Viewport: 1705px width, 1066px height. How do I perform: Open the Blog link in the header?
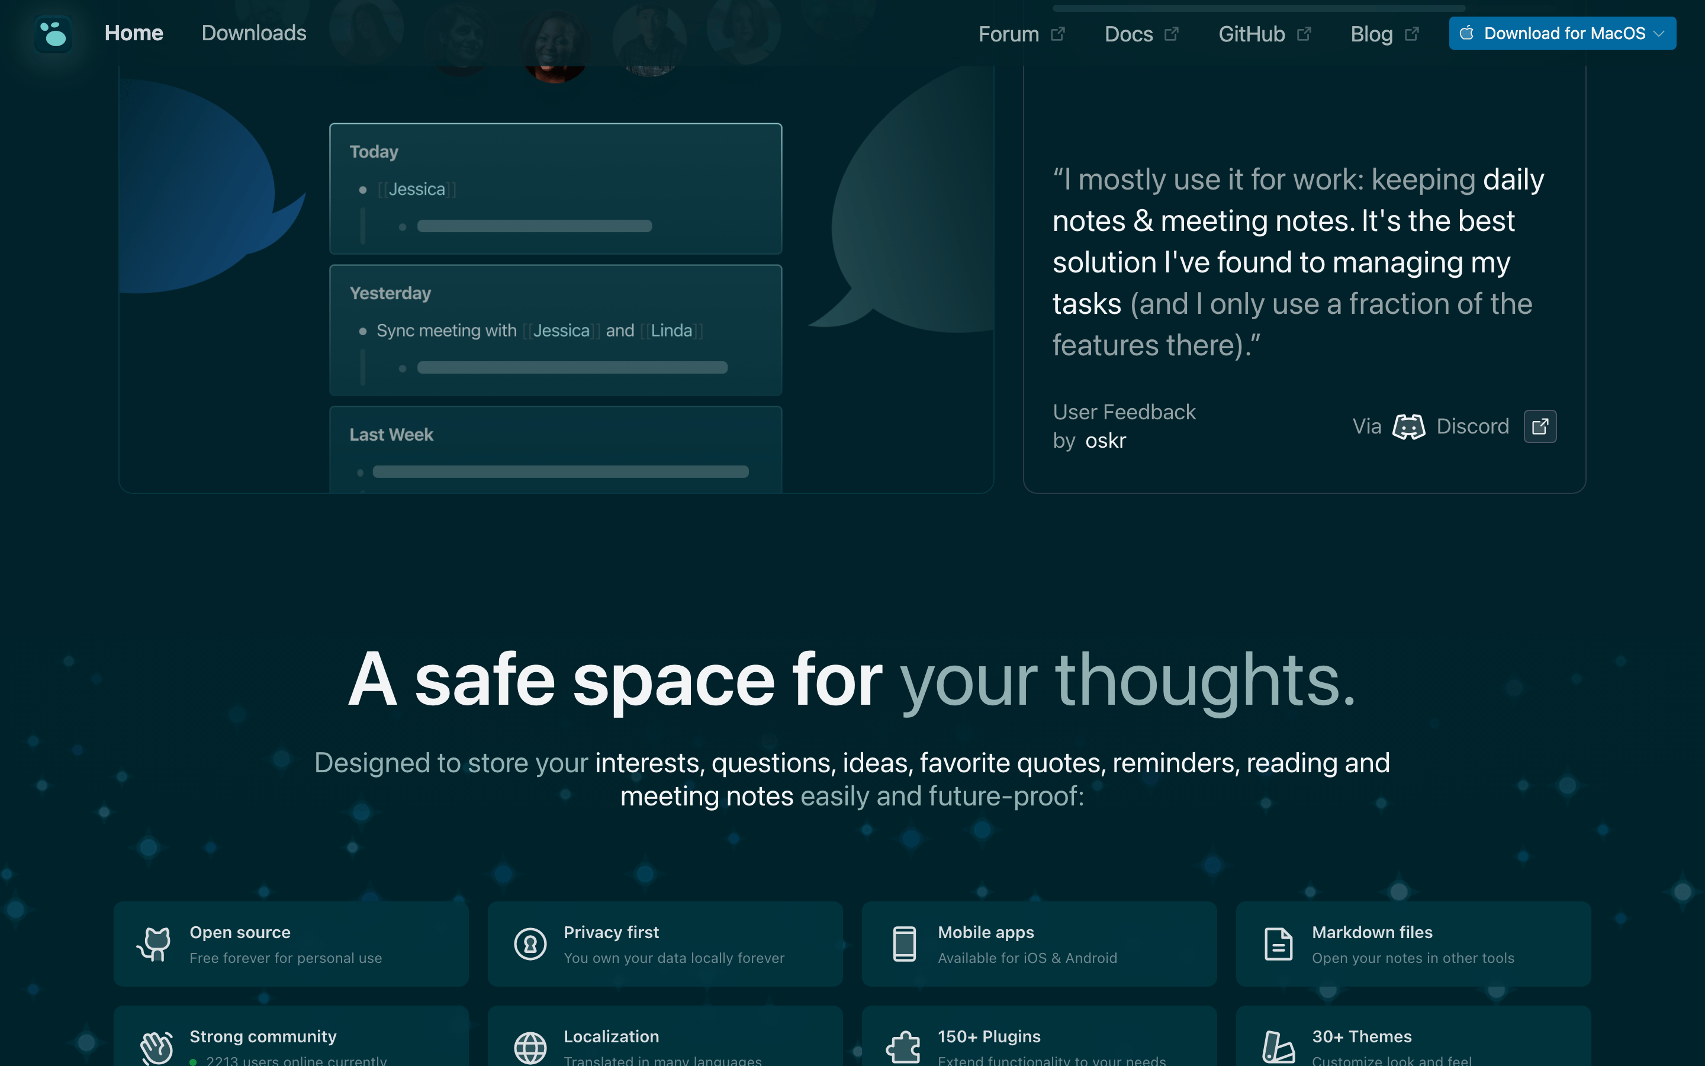1385,34
